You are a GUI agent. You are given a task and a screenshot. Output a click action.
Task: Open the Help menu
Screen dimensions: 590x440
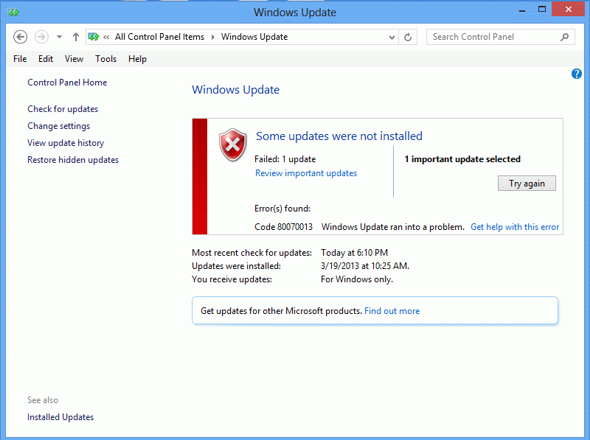(x=137, y=59)
